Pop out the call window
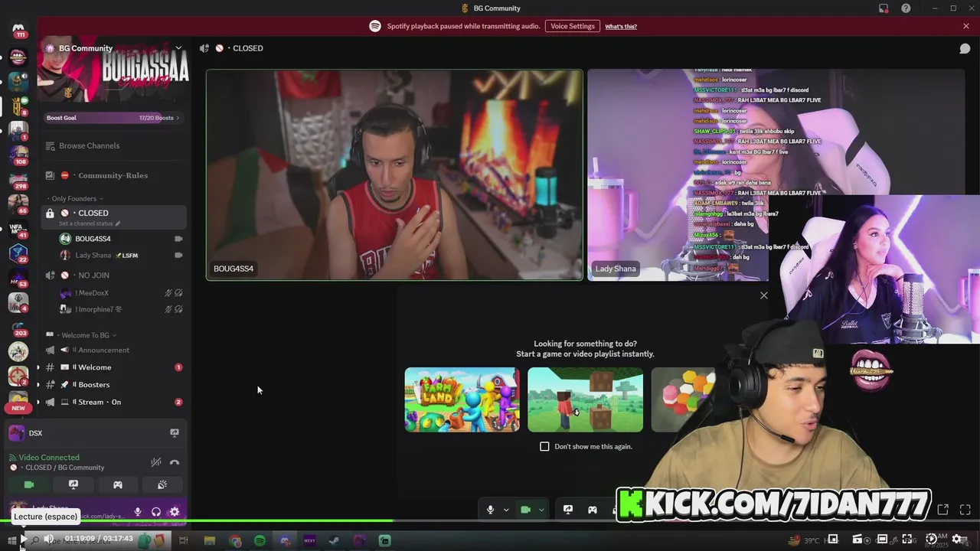The width and height of the screenshot is (980, 551). [943, 510]
